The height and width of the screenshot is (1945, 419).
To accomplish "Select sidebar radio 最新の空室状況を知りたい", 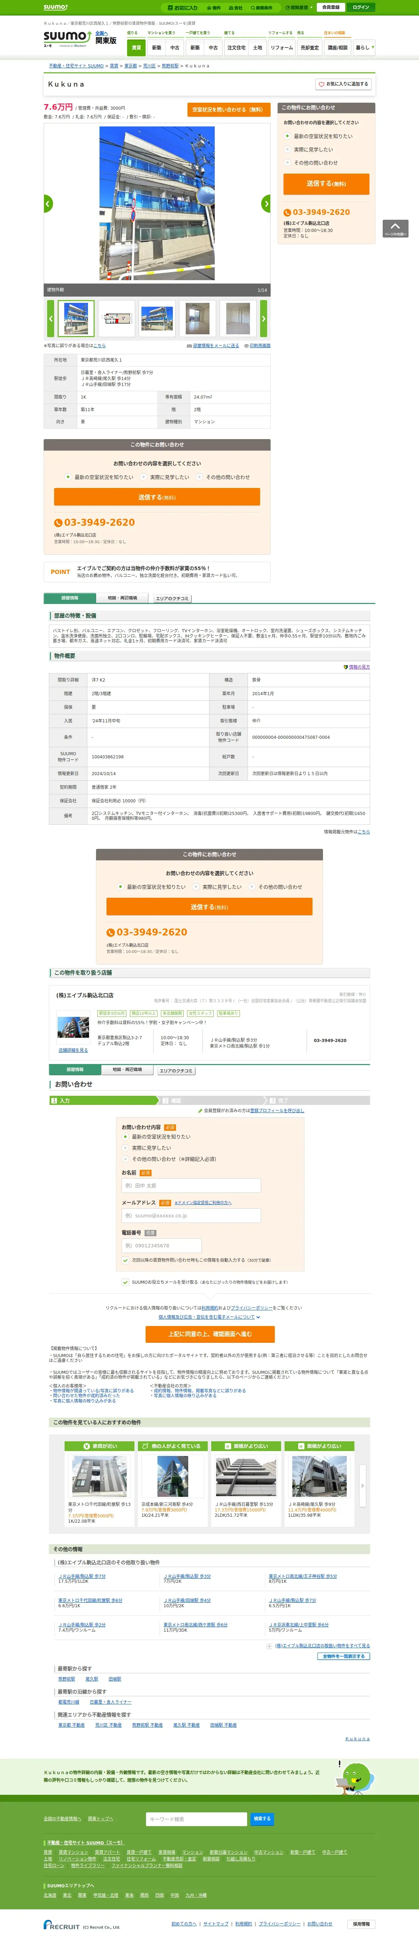I will (x=287, y=137).
